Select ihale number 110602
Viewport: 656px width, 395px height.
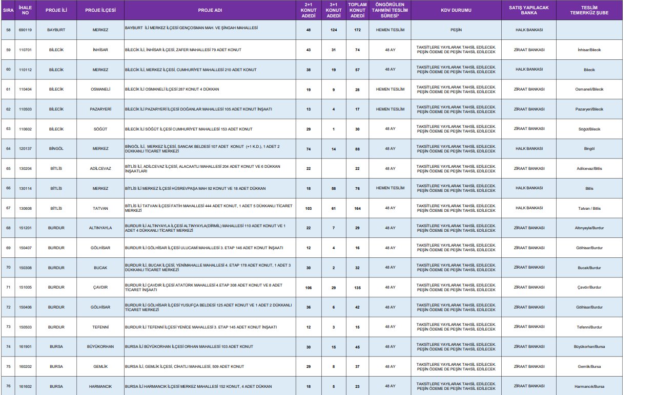coord(25,129)
